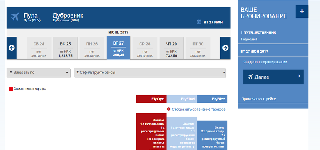The height and width of the screenshot is (150, 320).
Task: Click red Самые низкие тарифы legend swatch
Action: pyautogui.click(x=11, y=89)
